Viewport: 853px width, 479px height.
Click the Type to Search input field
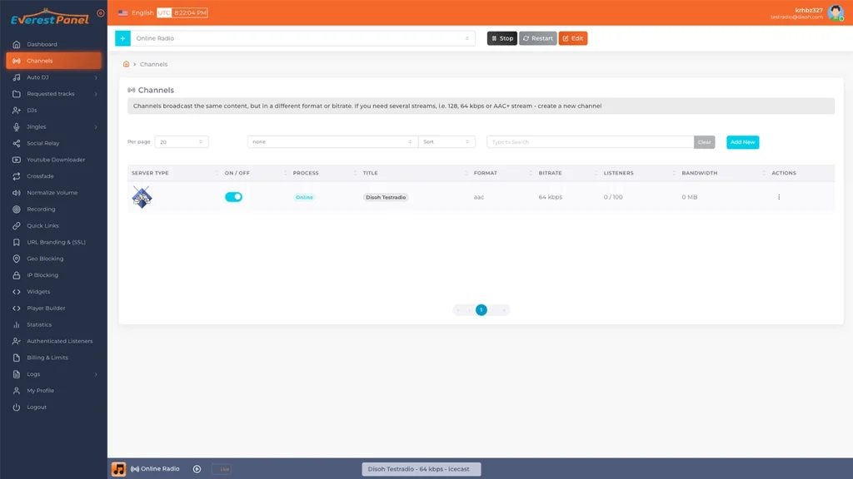tap(590, 142)
